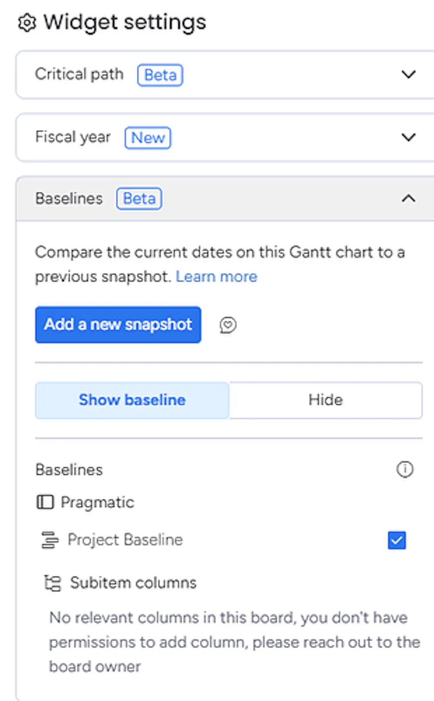This screenshot has width=434, height=701.
Task: Click the Project Baseline timeline icon
Action: (x=50, y=540)
